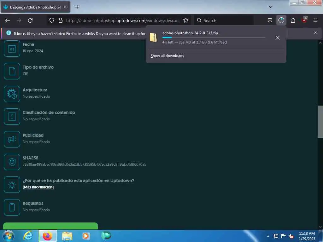Click the green button at page bottom
Screen dimensions: 323x242
[x=50, y=226]
